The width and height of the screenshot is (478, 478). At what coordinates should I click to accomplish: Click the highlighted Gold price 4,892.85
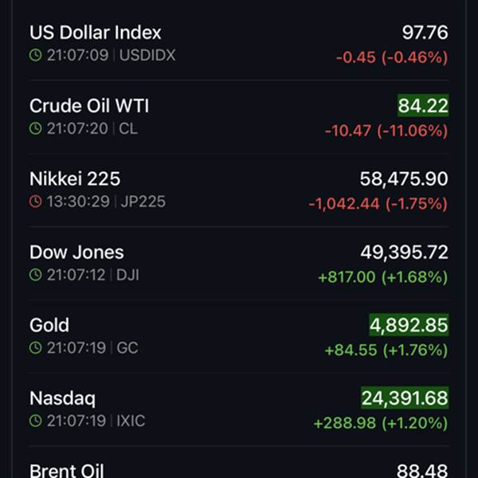coord(409,325)
